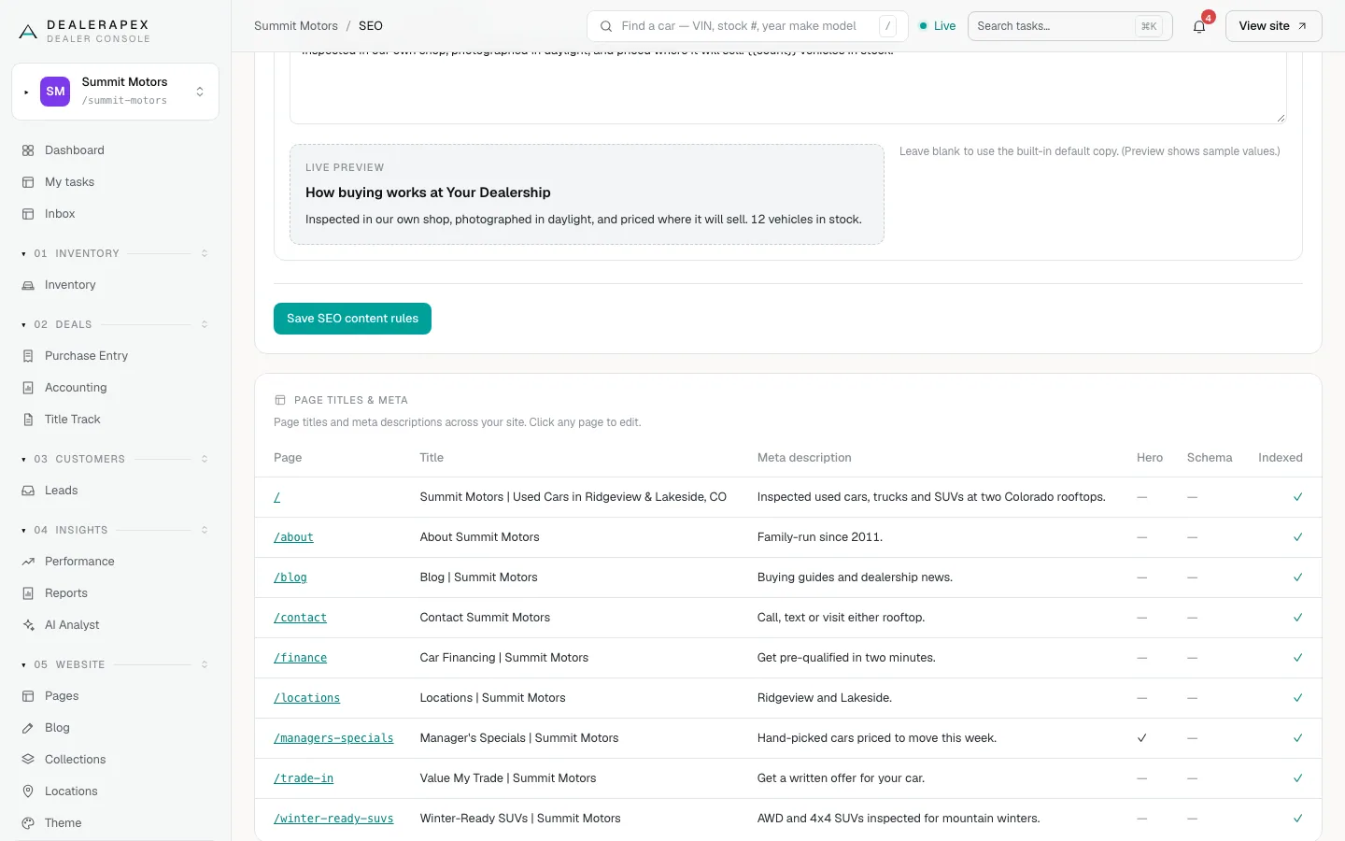Screen dimensions: 1345x841
Task: Go to Summit Motors breadcrumb
Action: point(296,26)
